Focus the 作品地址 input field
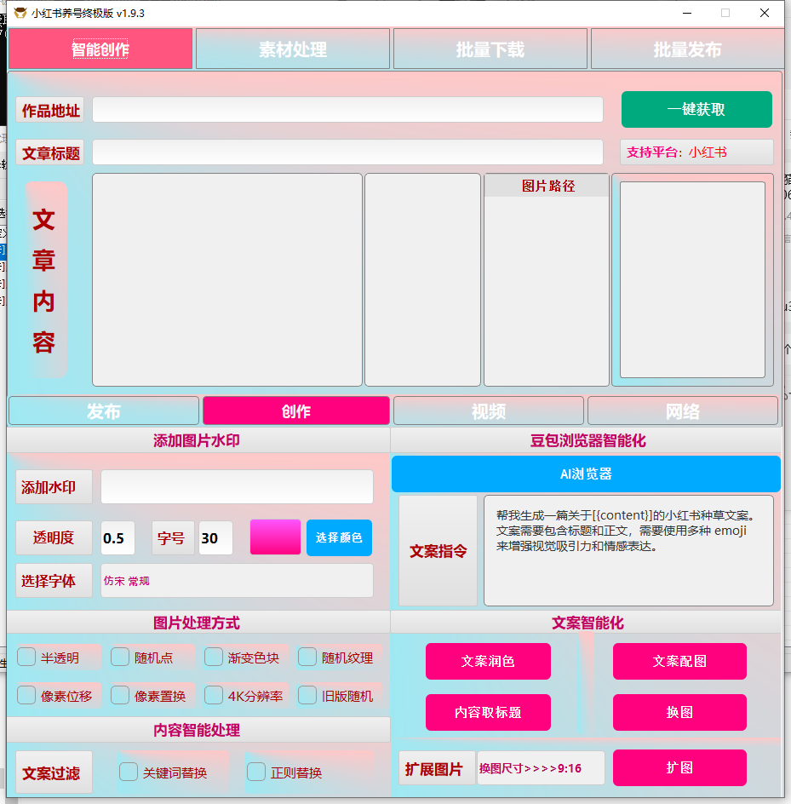This screenshot has height=804, width=791. pyautogui.click(x=347, y=110)
